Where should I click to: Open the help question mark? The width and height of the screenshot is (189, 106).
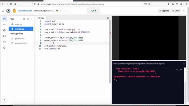coord(4,100)
